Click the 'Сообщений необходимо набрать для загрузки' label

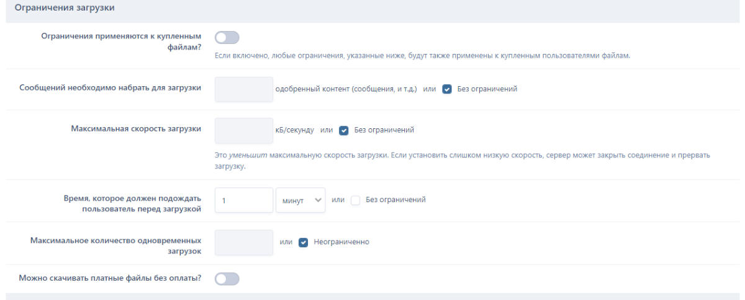click(111, 87)
